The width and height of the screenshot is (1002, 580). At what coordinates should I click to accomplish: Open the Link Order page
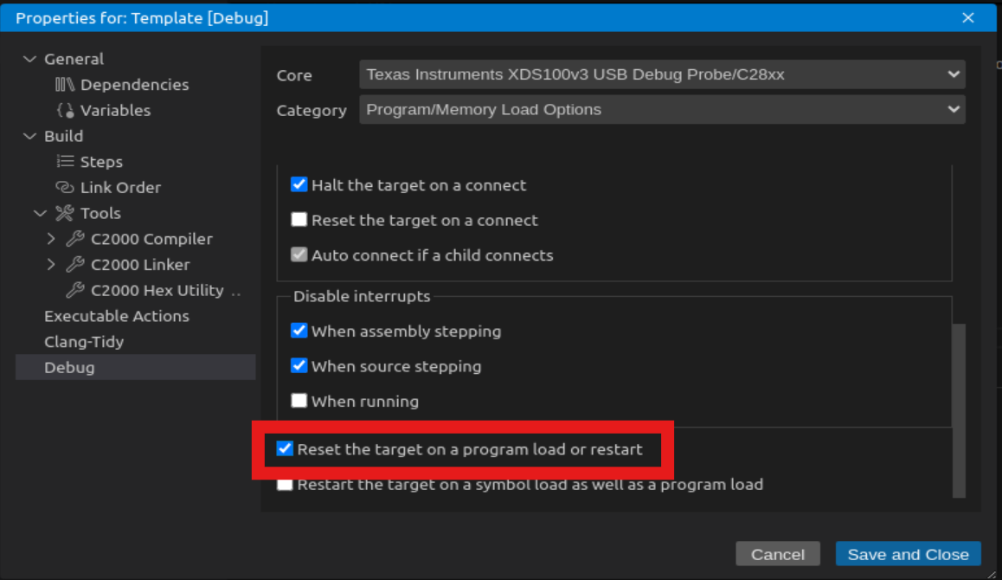(120, 187)
